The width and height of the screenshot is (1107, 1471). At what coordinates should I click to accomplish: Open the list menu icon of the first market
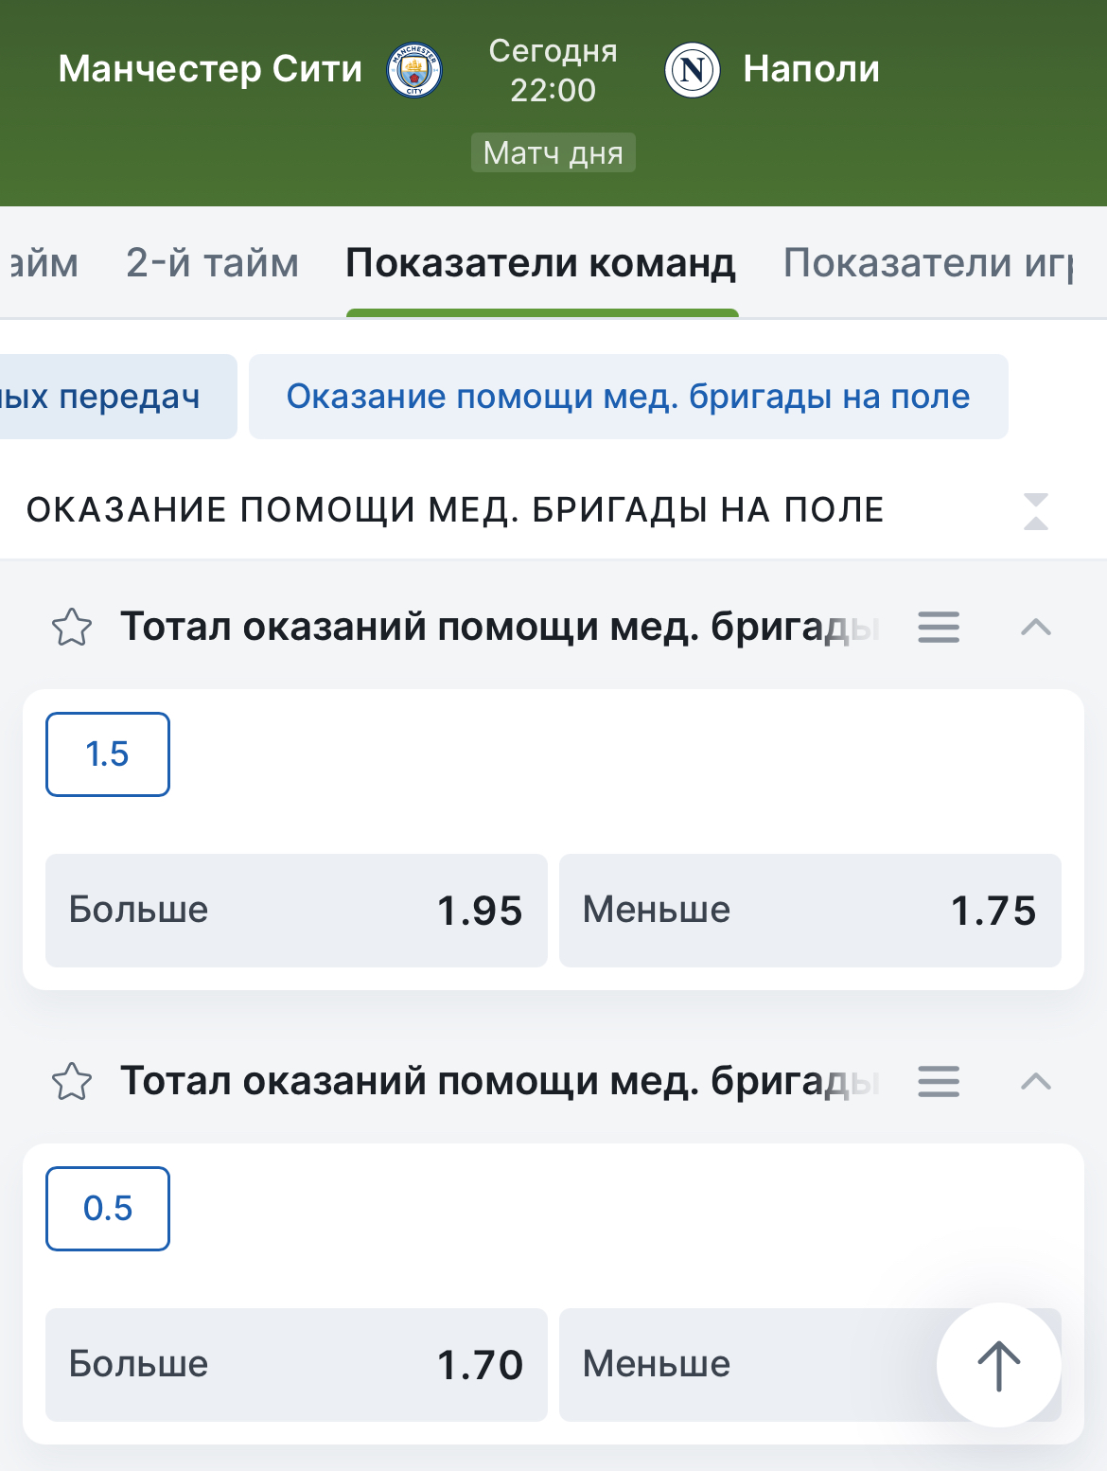pos(939,627)
